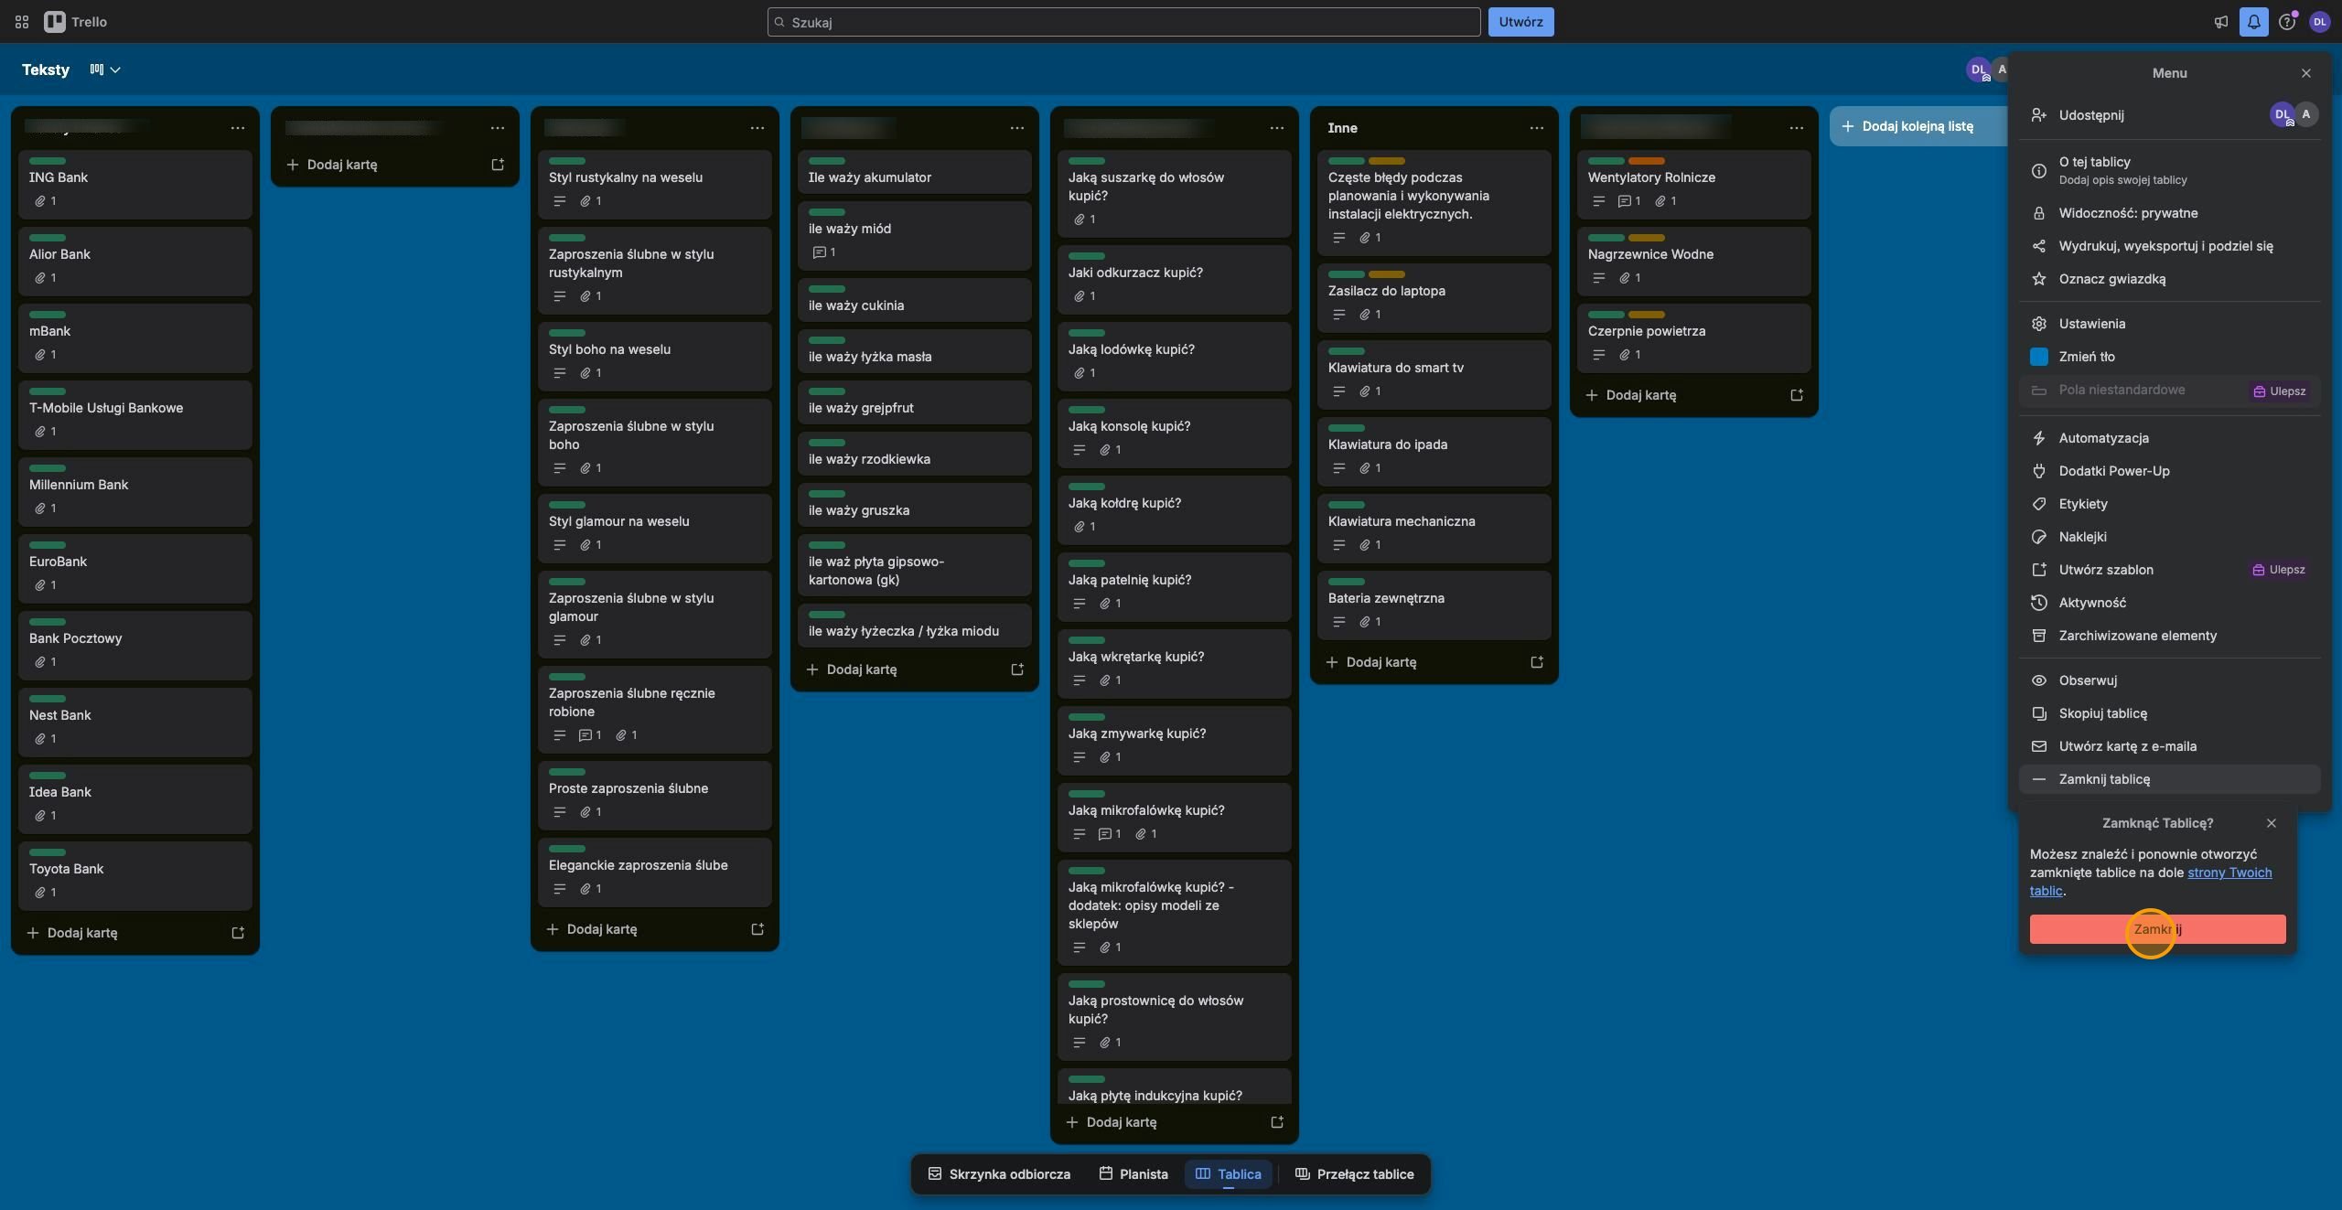Open Ustawienia board settings
Viewport: 2342px width, 1210px height.
(2169, 324)
